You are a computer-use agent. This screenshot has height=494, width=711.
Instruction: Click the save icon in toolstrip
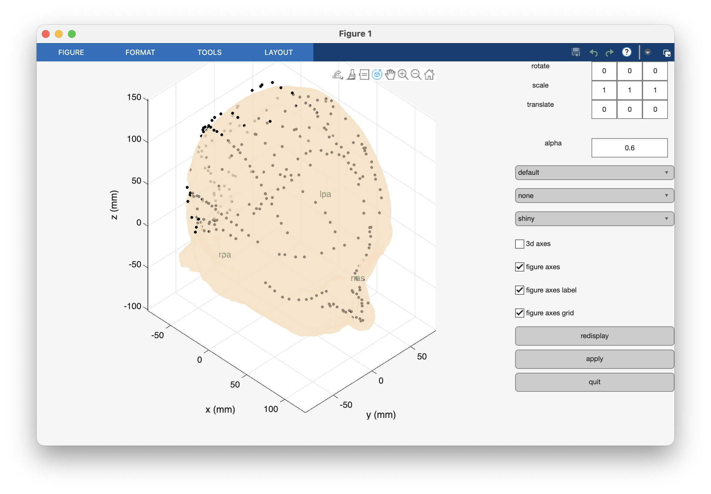coord(576,52)
